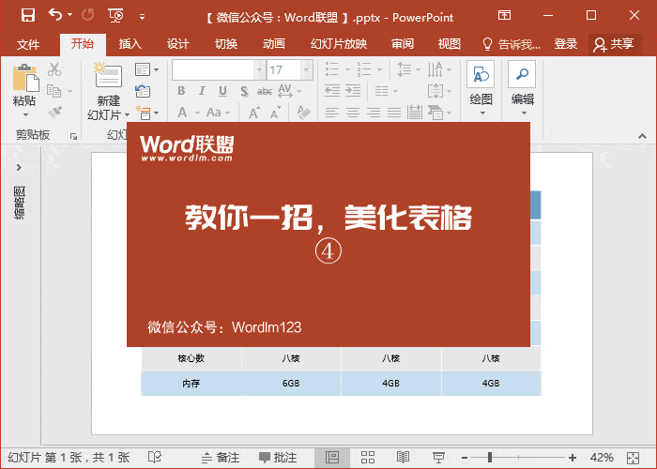Open the font size dropdown

click(306, 70)
